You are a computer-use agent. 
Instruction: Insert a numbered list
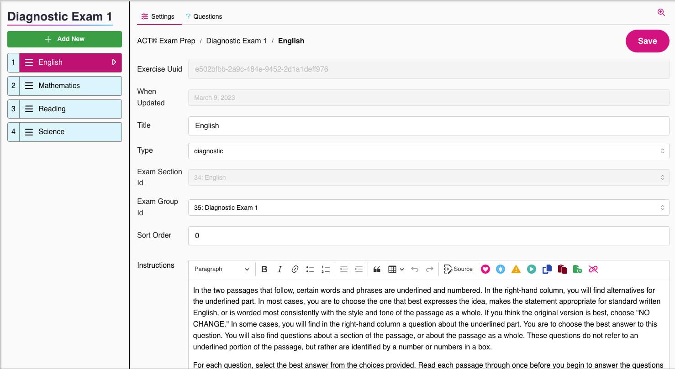[326, 269]
